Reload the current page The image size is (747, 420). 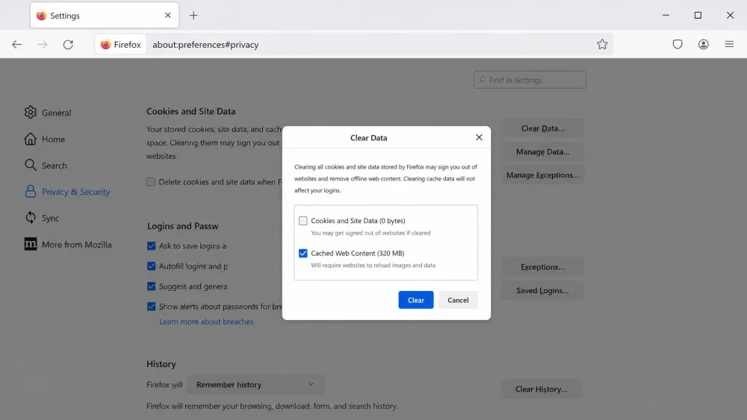[68, 44]
